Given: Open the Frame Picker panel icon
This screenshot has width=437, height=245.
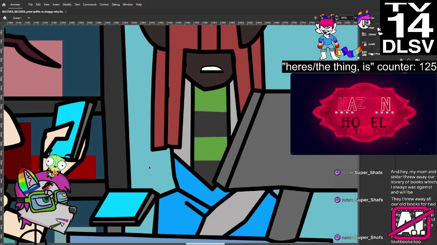Looking at the screenshot, I should [365, 53].
